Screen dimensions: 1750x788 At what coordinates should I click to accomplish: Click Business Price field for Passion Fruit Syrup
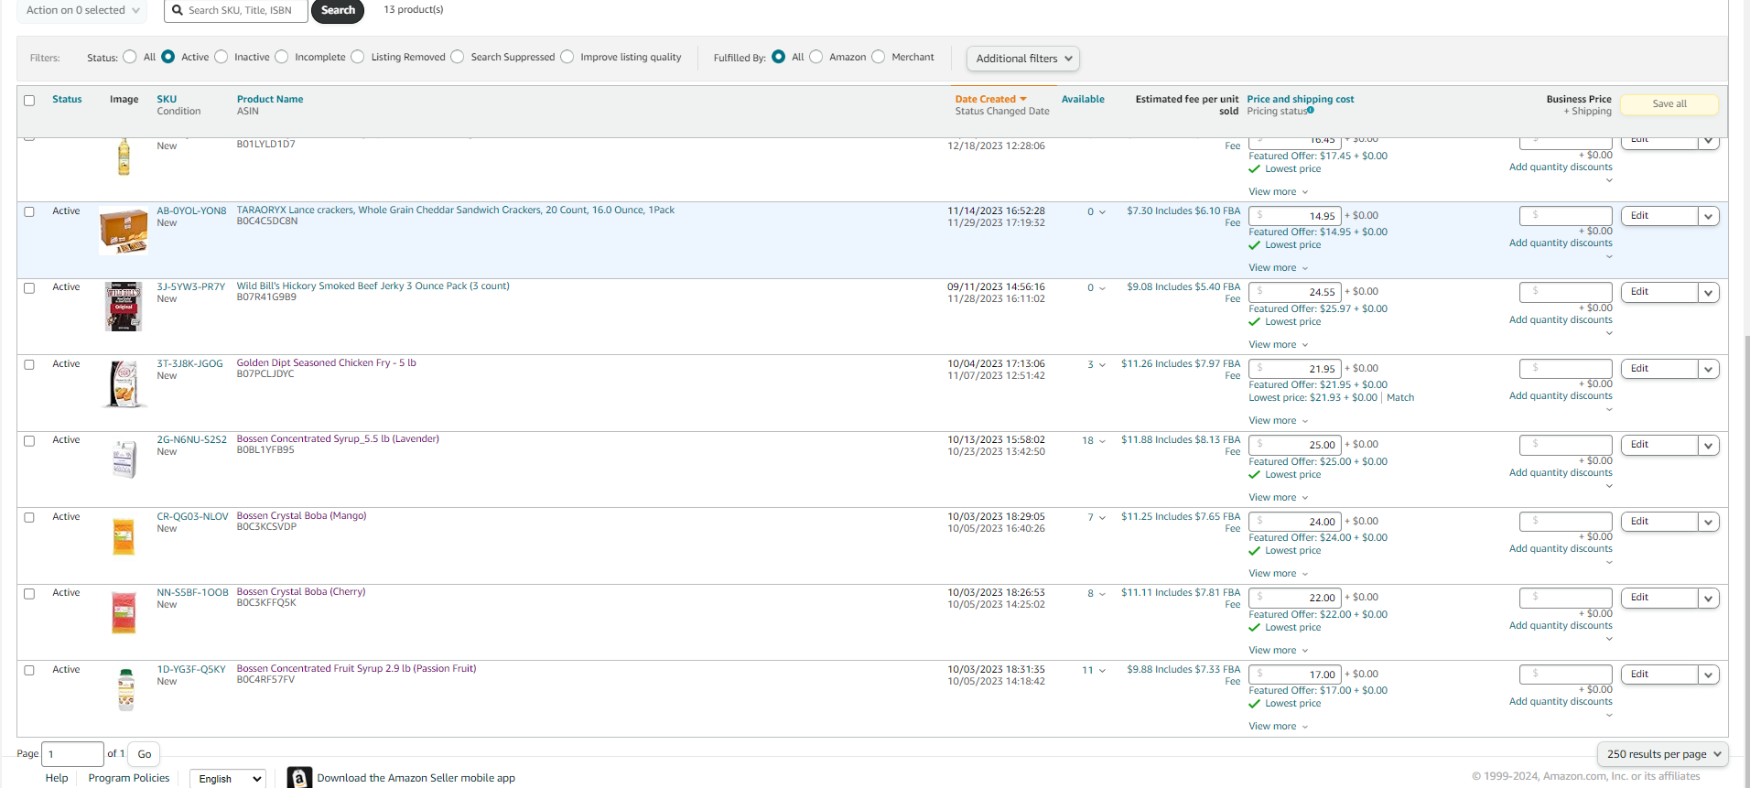tap(1566, 675)
